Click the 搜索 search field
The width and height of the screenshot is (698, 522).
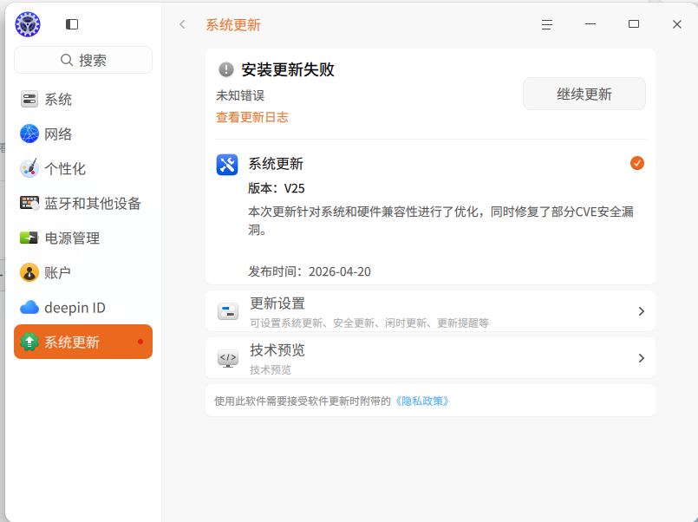coord(82,60)
